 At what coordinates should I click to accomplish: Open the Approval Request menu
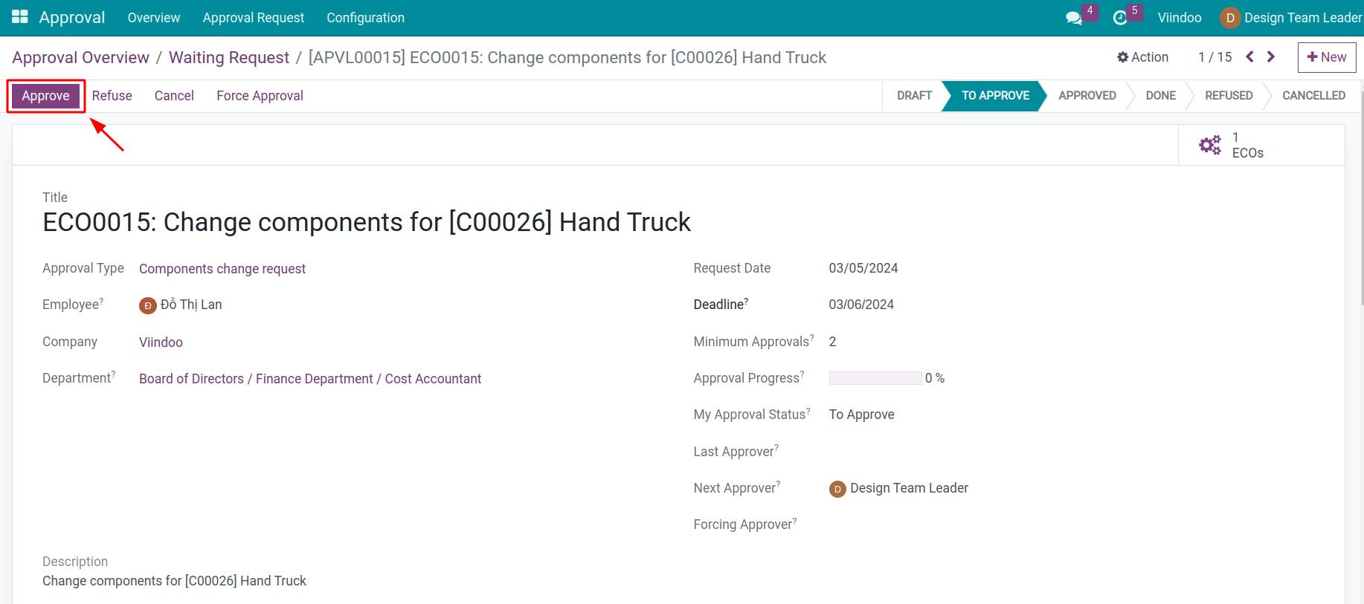[x=254, y=18]
